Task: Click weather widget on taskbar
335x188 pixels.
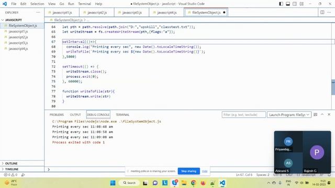Action: (11, 183)
